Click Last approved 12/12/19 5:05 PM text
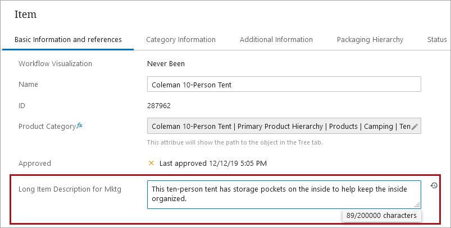 point(213,164)
